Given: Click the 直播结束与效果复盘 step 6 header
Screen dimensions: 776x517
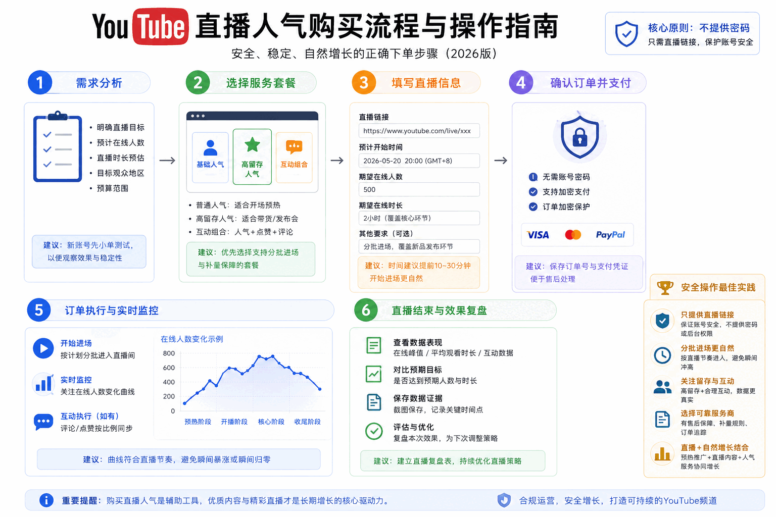Looking at the screenshot, I should pos(455,310).
